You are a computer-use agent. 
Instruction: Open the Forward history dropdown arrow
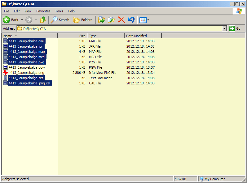[36, 20]
